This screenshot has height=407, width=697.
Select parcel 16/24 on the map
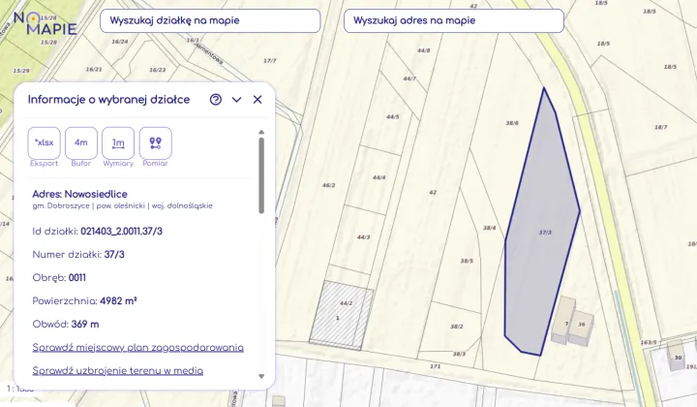click(x=120, y=42)
